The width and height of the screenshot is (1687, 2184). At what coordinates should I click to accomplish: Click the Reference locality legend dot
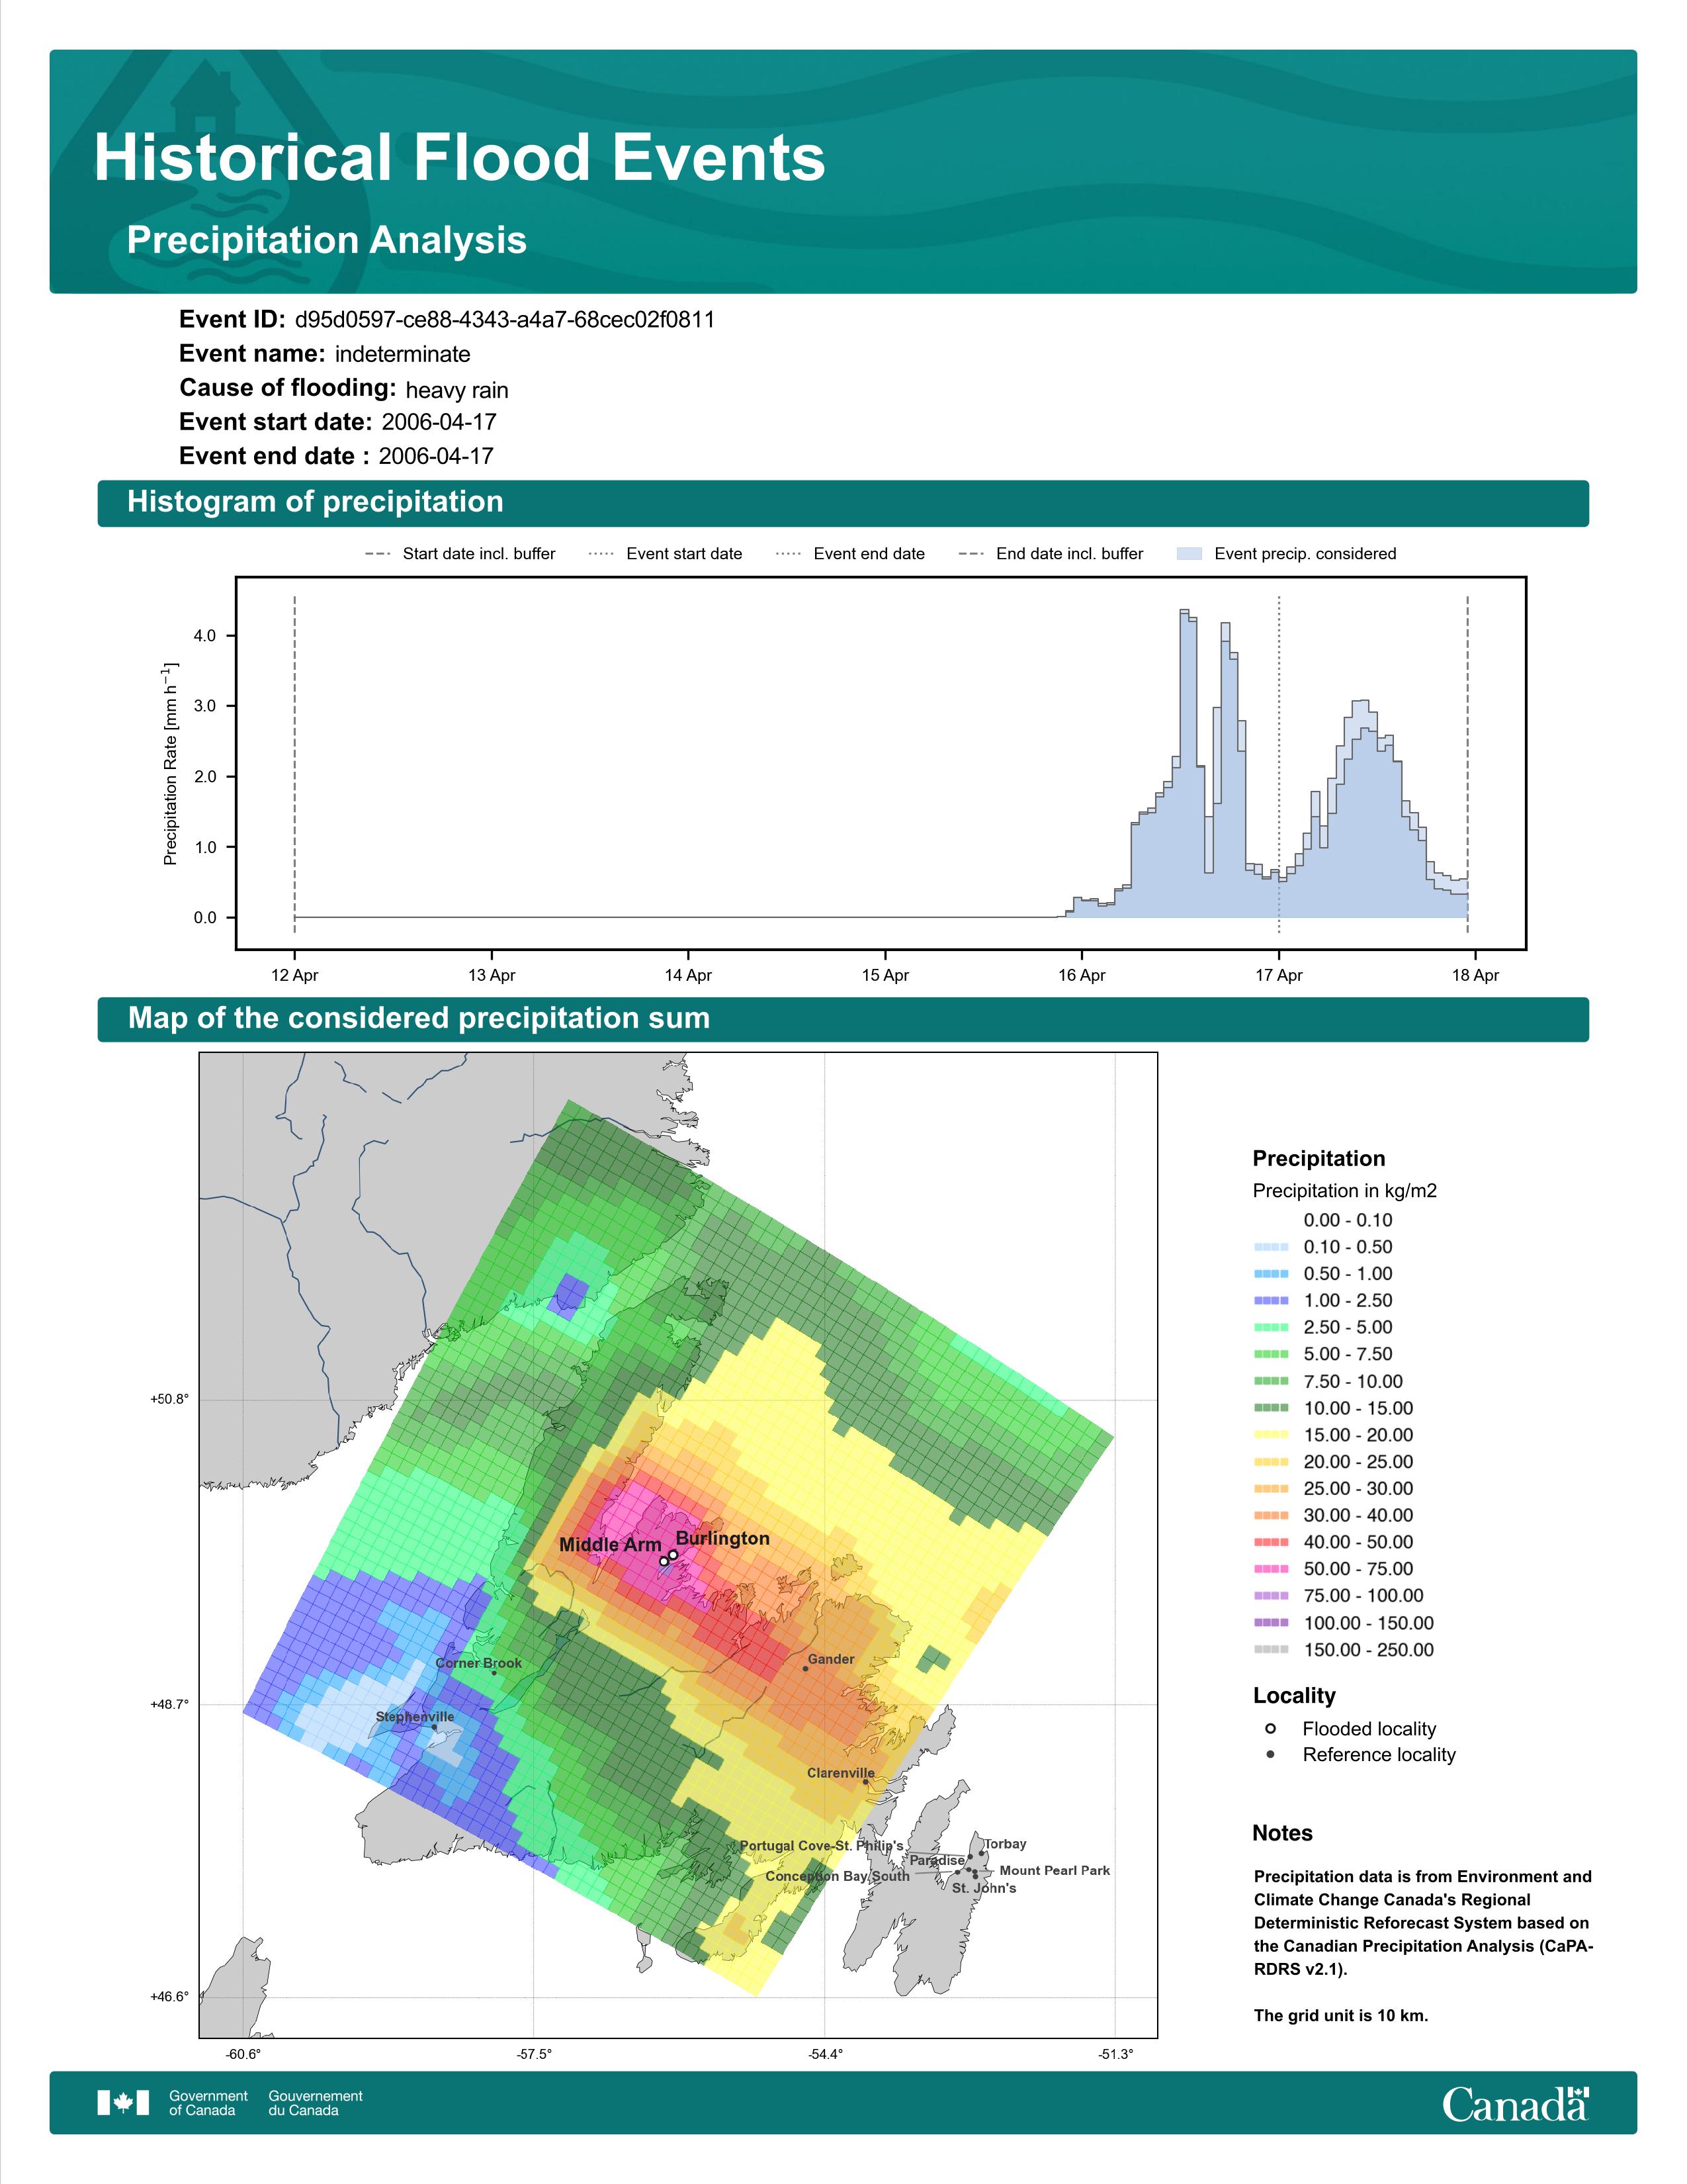pos(1270,1754)
